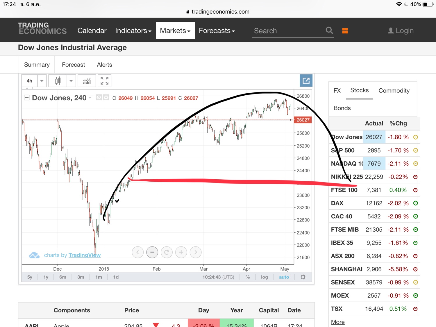Toggle percentage scale in chart footer

pyautogui.click(x=248, y=277)
